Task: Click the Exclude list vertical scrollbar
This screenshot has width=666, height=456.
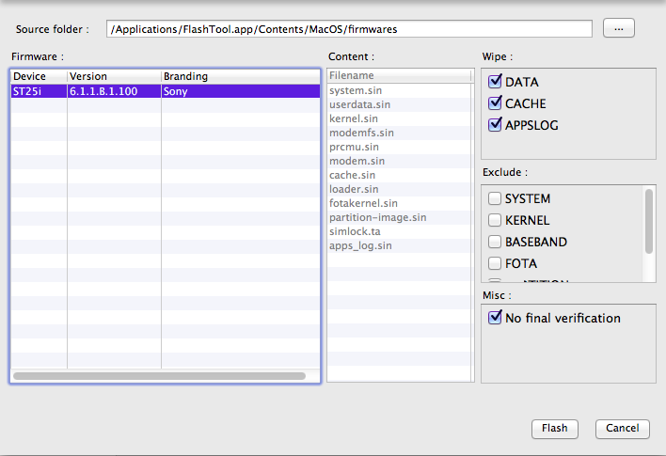Action: pos(649,222)
